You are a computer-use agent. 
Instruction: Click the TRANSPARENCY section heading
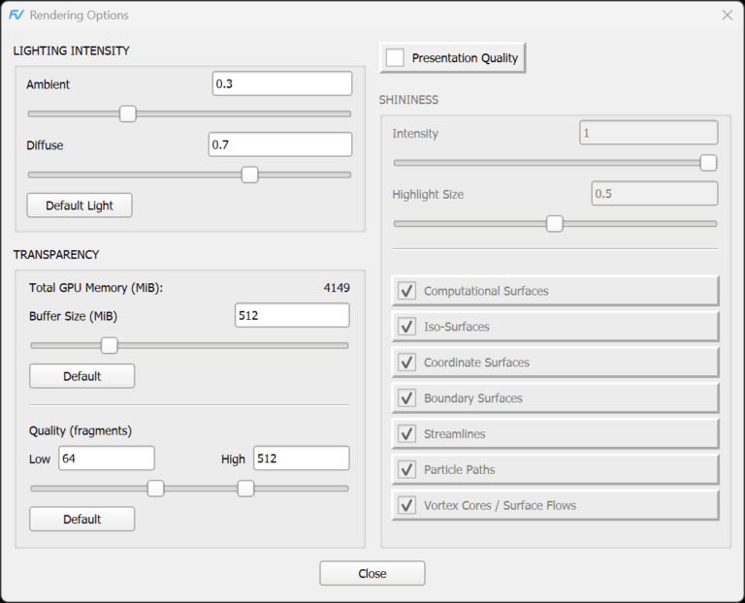[56, 255]
